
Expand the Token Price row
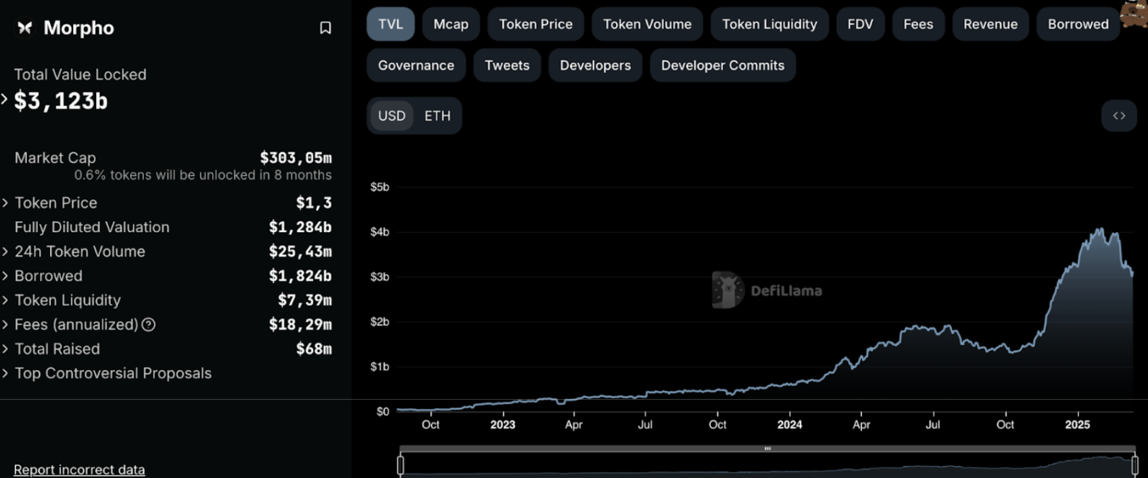pyautogui.click(x=5, y=203)
